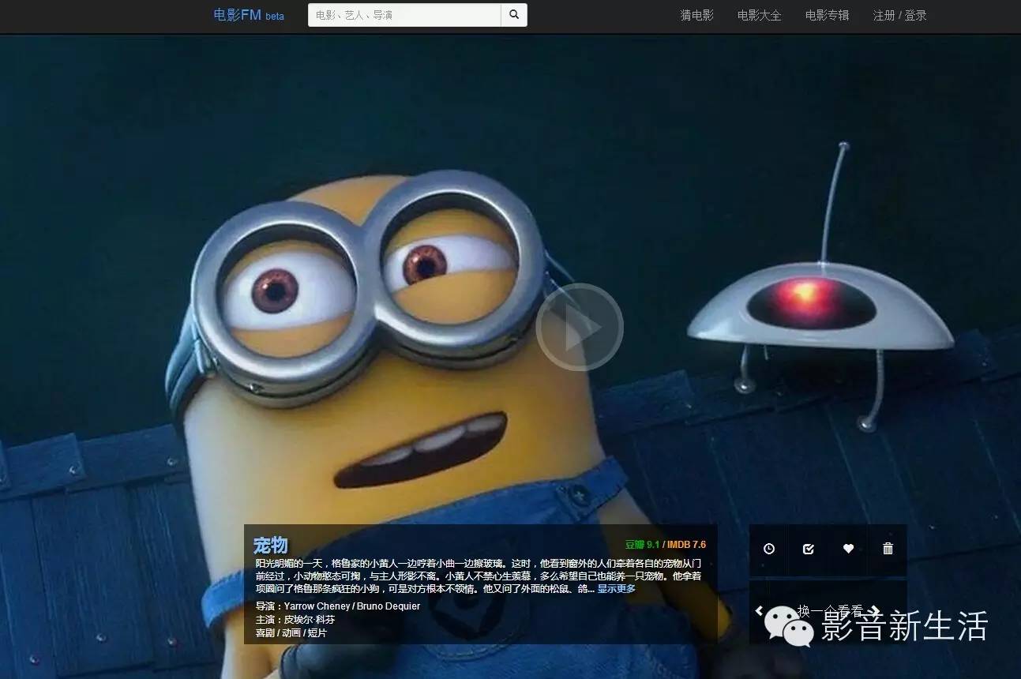Click the 豆瓣 9.1 rating label
This screenshot has width=1021, height=679.
click(x=641, y=545)
